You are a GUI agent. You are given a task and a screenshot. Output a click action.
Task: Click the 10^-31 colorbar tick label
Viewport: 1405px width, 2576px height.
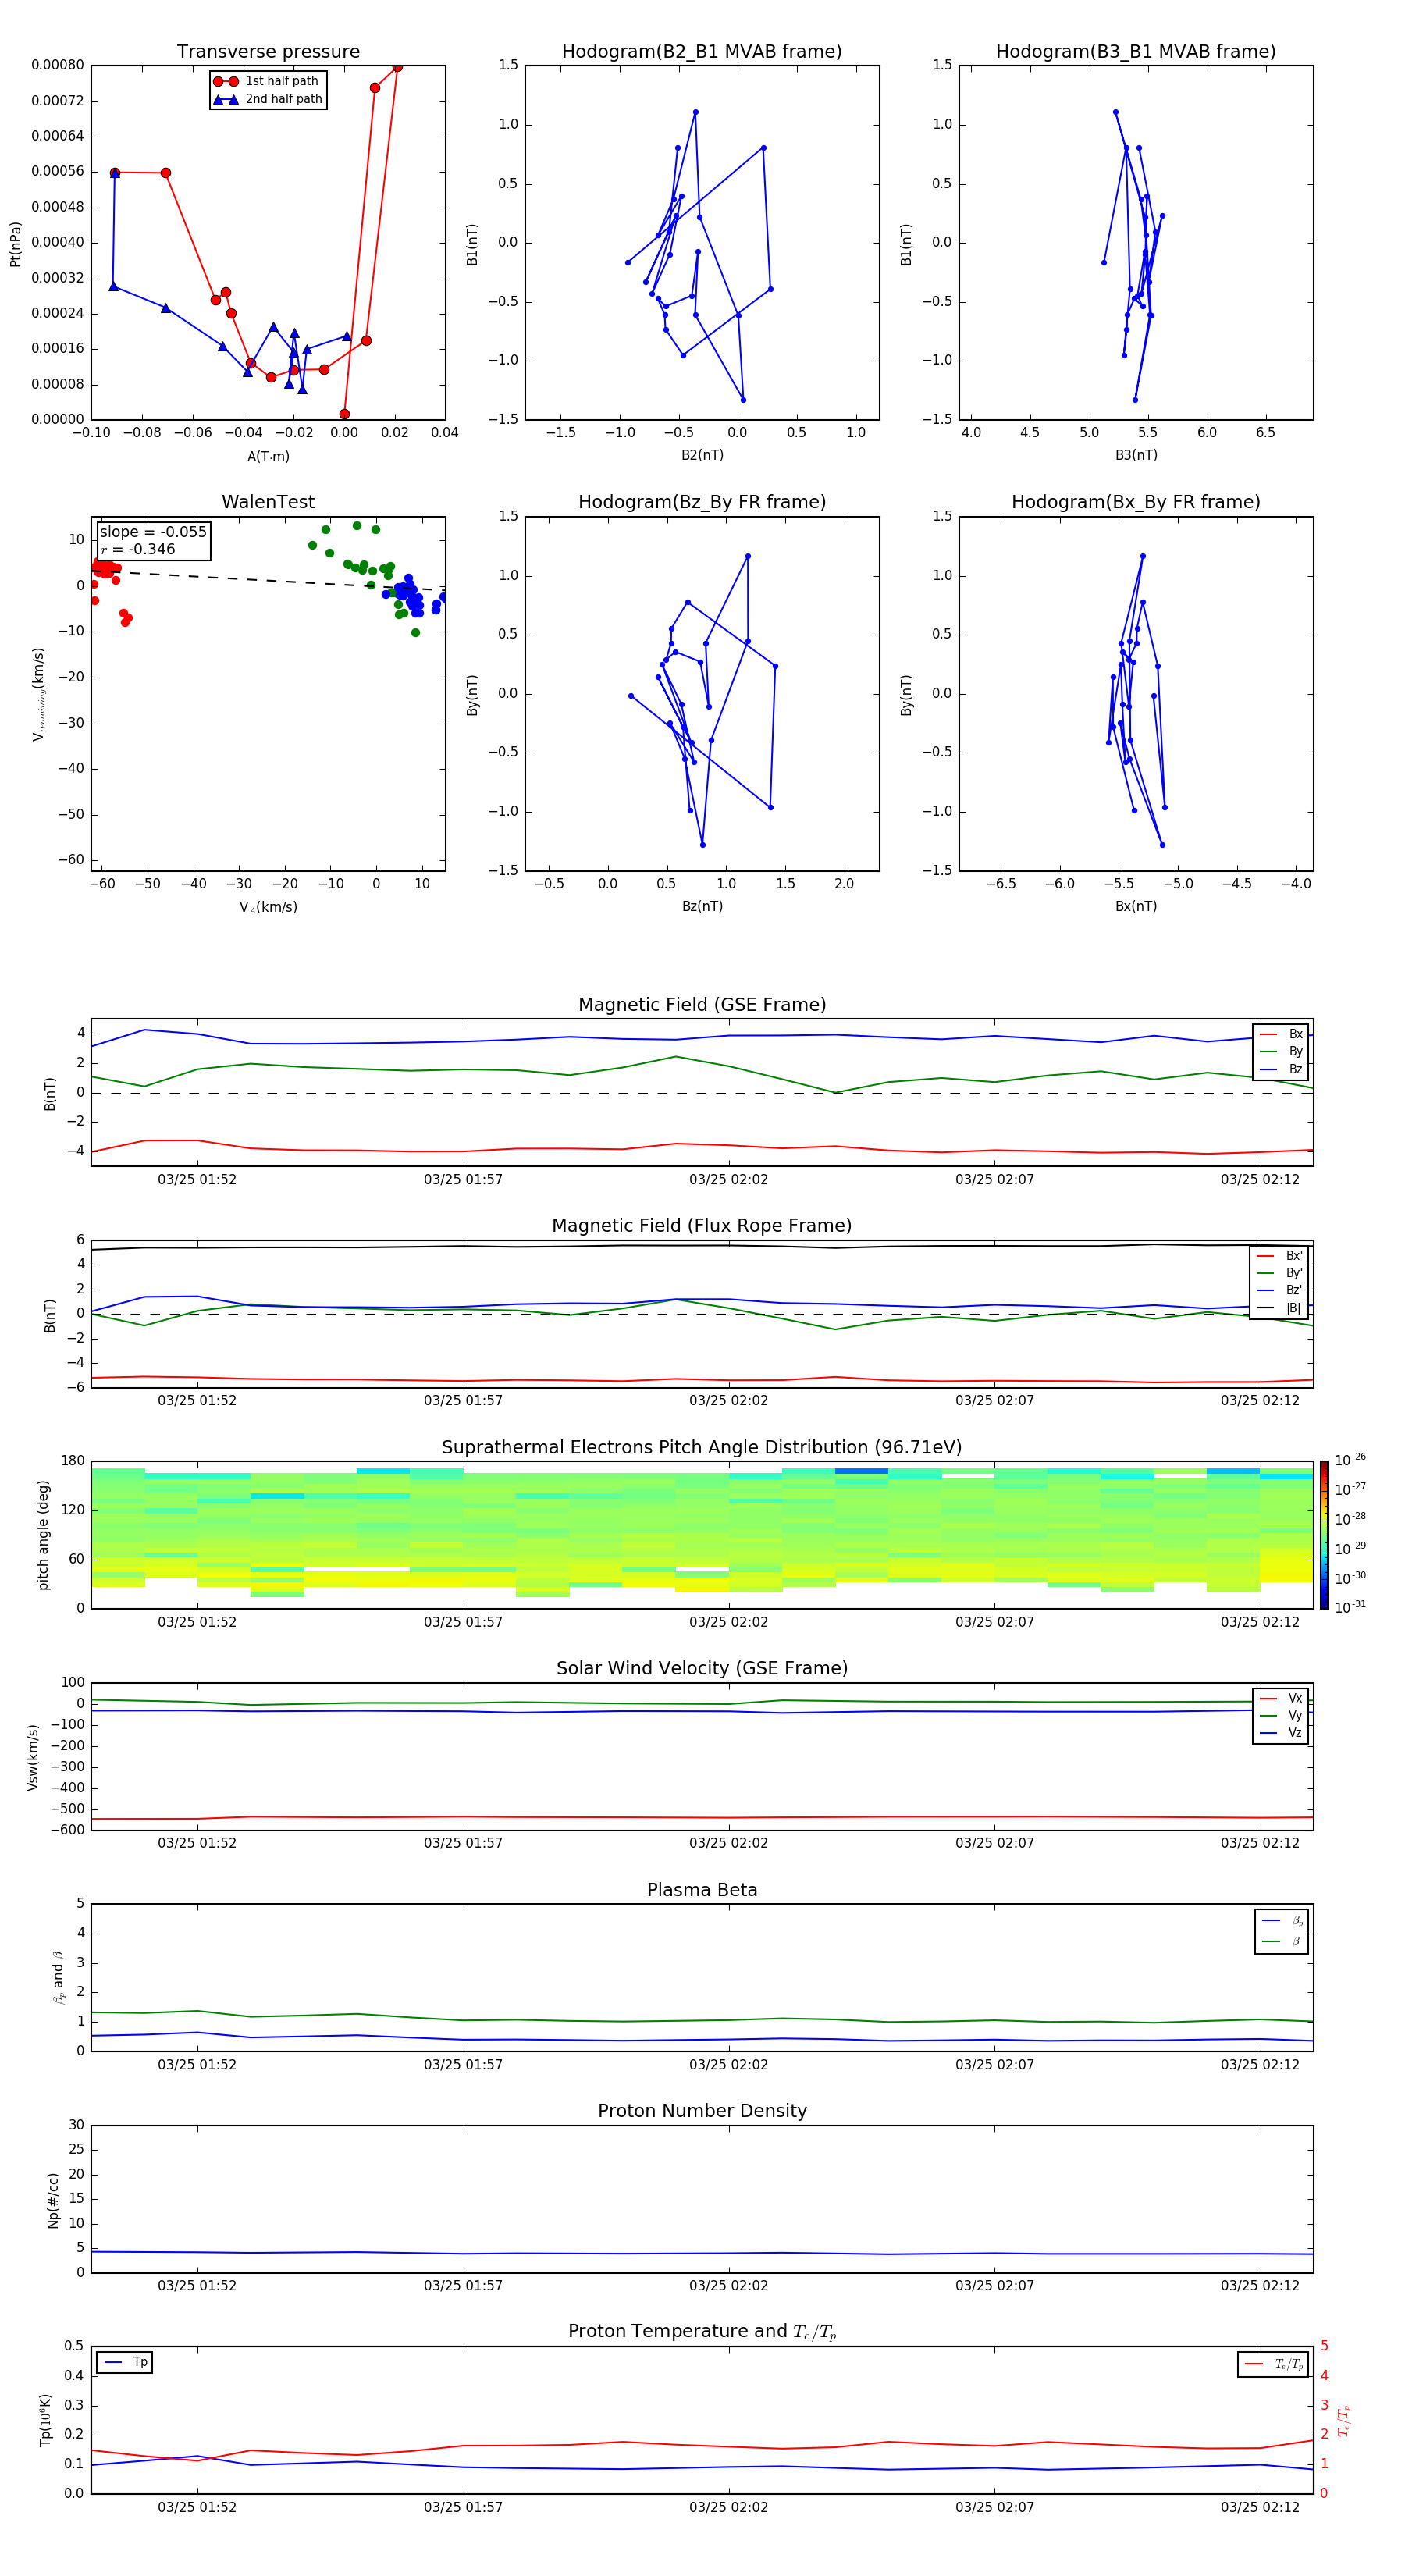1350,1607
